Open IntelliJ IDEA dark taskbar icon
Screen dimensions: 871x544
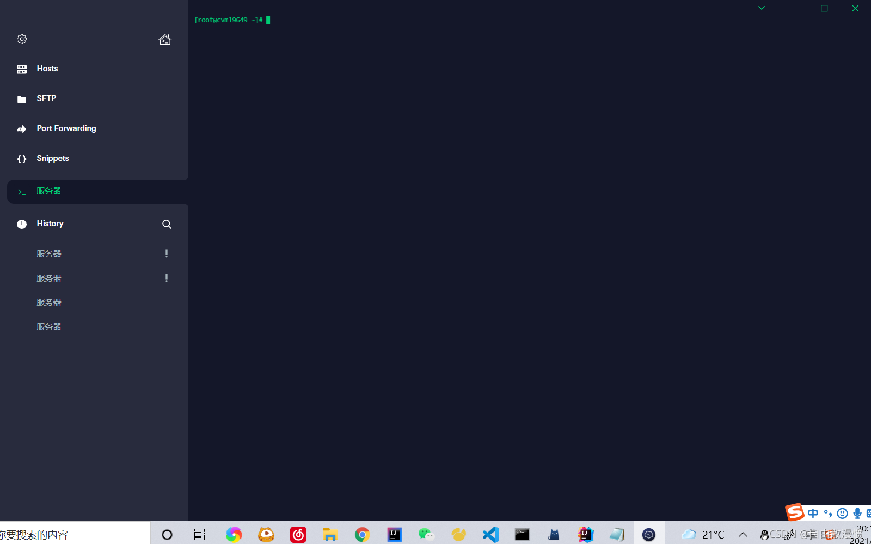[395, 535]
